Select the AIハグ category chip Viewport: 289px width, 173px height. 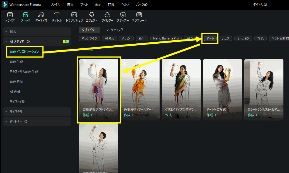[x=126, y=38]
